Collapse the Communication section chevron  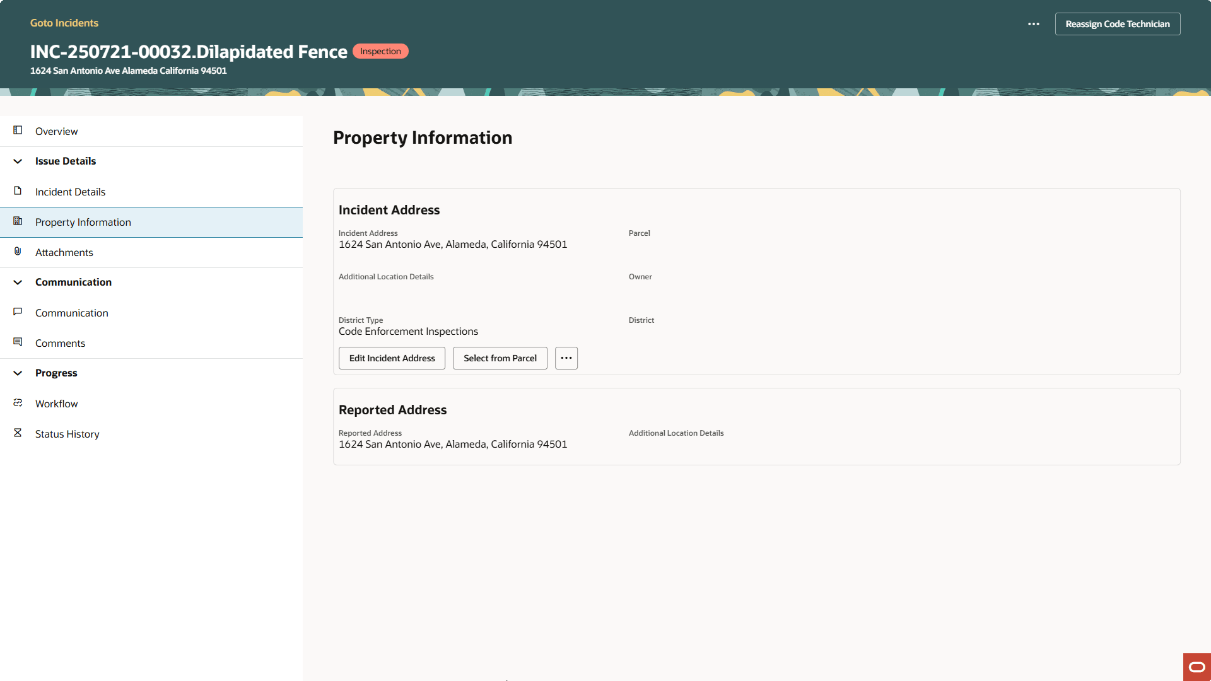click(18, 282)
